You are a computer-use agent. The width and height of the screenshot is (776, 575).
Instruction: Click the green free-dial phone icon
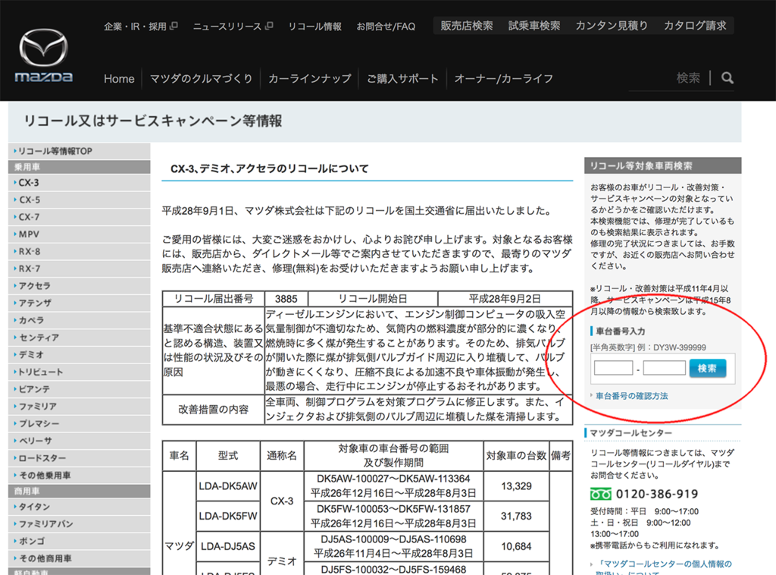(x=601, y=494)
